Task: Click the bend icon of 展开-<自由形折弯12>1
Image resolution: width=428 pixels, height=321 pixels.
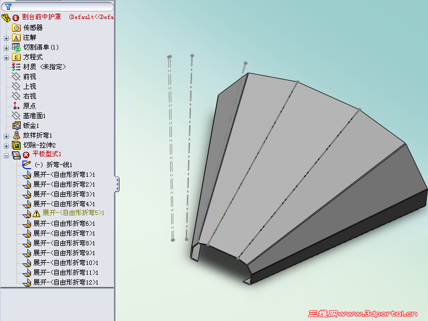Action: tap(27, 282)
